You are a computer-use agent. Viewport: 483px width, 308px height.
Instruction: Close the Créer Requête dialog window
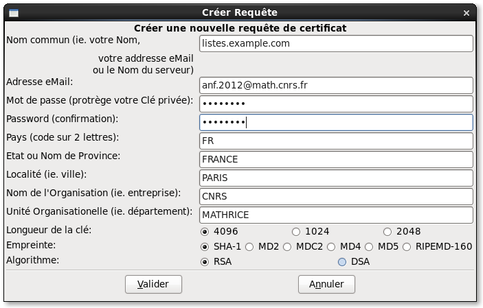pyautogui.click(x=468, y=13)
